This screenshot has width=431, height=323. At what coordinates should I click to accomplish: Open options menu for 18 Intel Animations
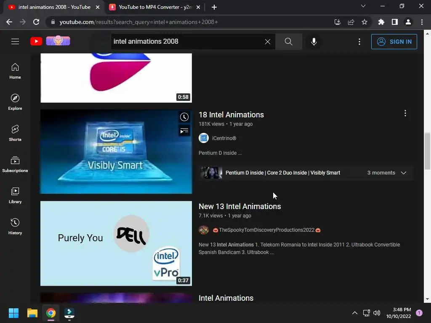tap(405, 113)
